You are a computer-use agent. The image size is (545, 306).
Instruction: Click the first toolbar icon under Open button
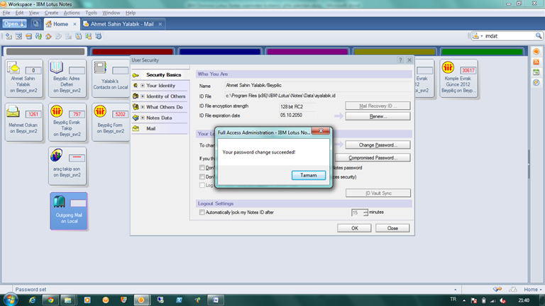click(9, 36)
